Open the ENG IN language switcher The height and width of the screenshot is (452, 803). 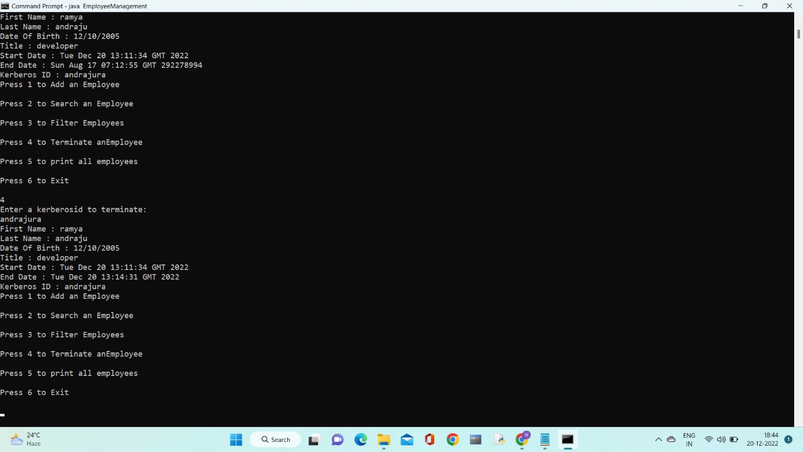pos(689,439)
